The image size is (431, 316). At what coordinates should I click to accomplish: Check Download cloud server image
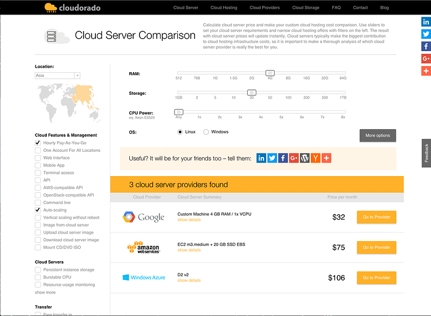38,240
